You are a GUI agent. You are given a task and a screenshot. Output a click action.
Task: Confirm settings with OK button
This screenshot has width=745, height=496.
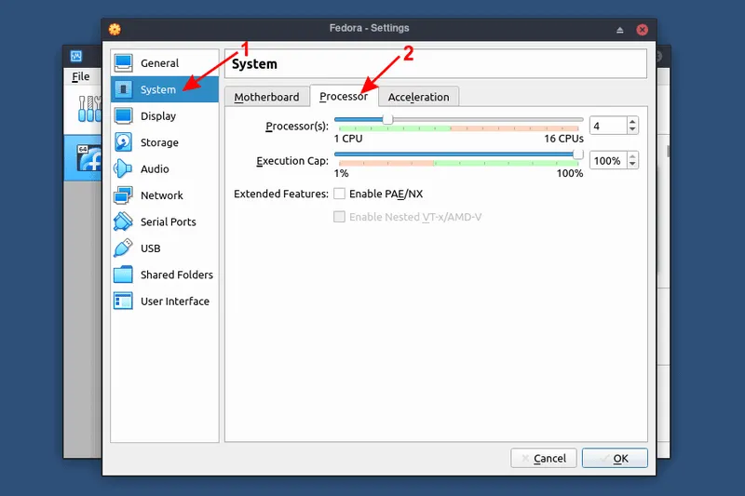coord(615,458)
